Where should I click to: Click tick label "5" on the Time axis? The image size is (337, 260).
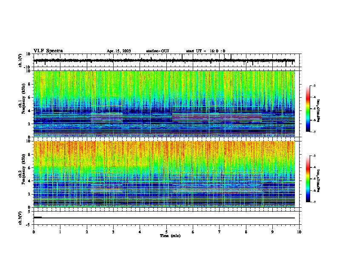pyautogui.click(x=166, y=232)
